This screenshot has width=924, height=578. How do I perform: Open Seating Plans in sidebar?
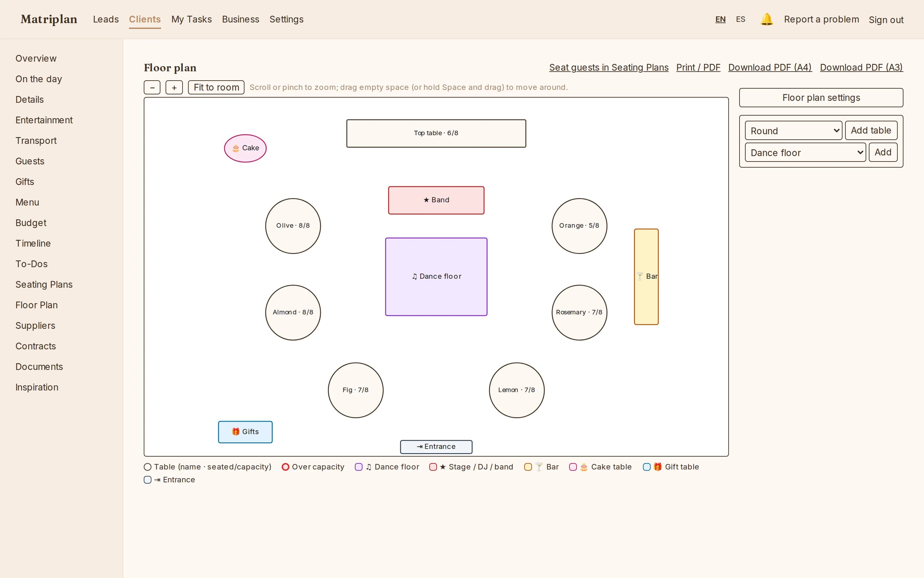click(44, 285)
